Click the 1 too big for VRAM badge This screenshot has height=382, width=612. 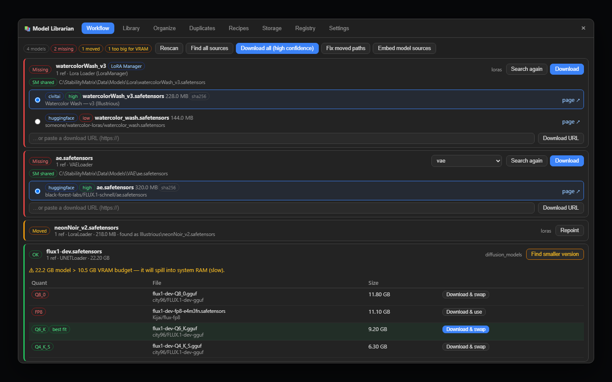coord(128,49)
